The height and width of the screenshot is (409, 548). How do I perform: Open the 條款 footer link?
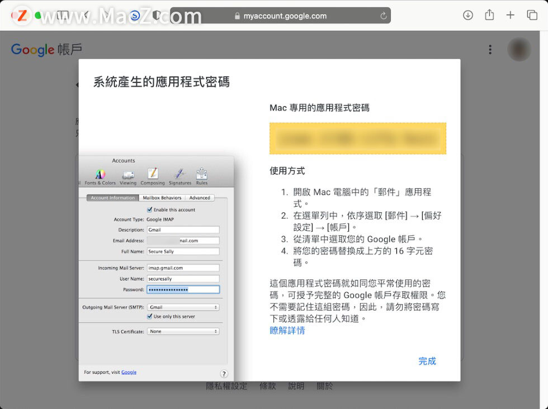267,386
